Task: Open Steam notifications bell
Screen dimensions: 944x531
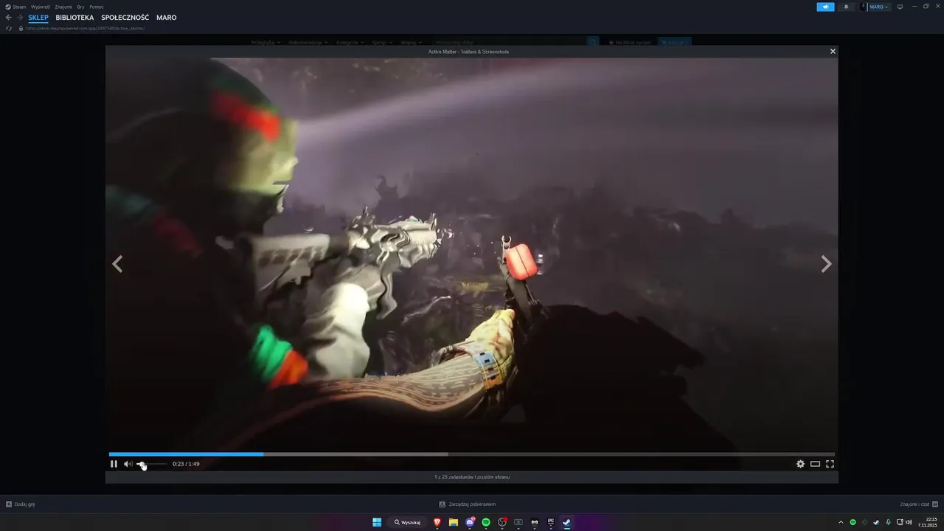Action: (x=846, y=7)
